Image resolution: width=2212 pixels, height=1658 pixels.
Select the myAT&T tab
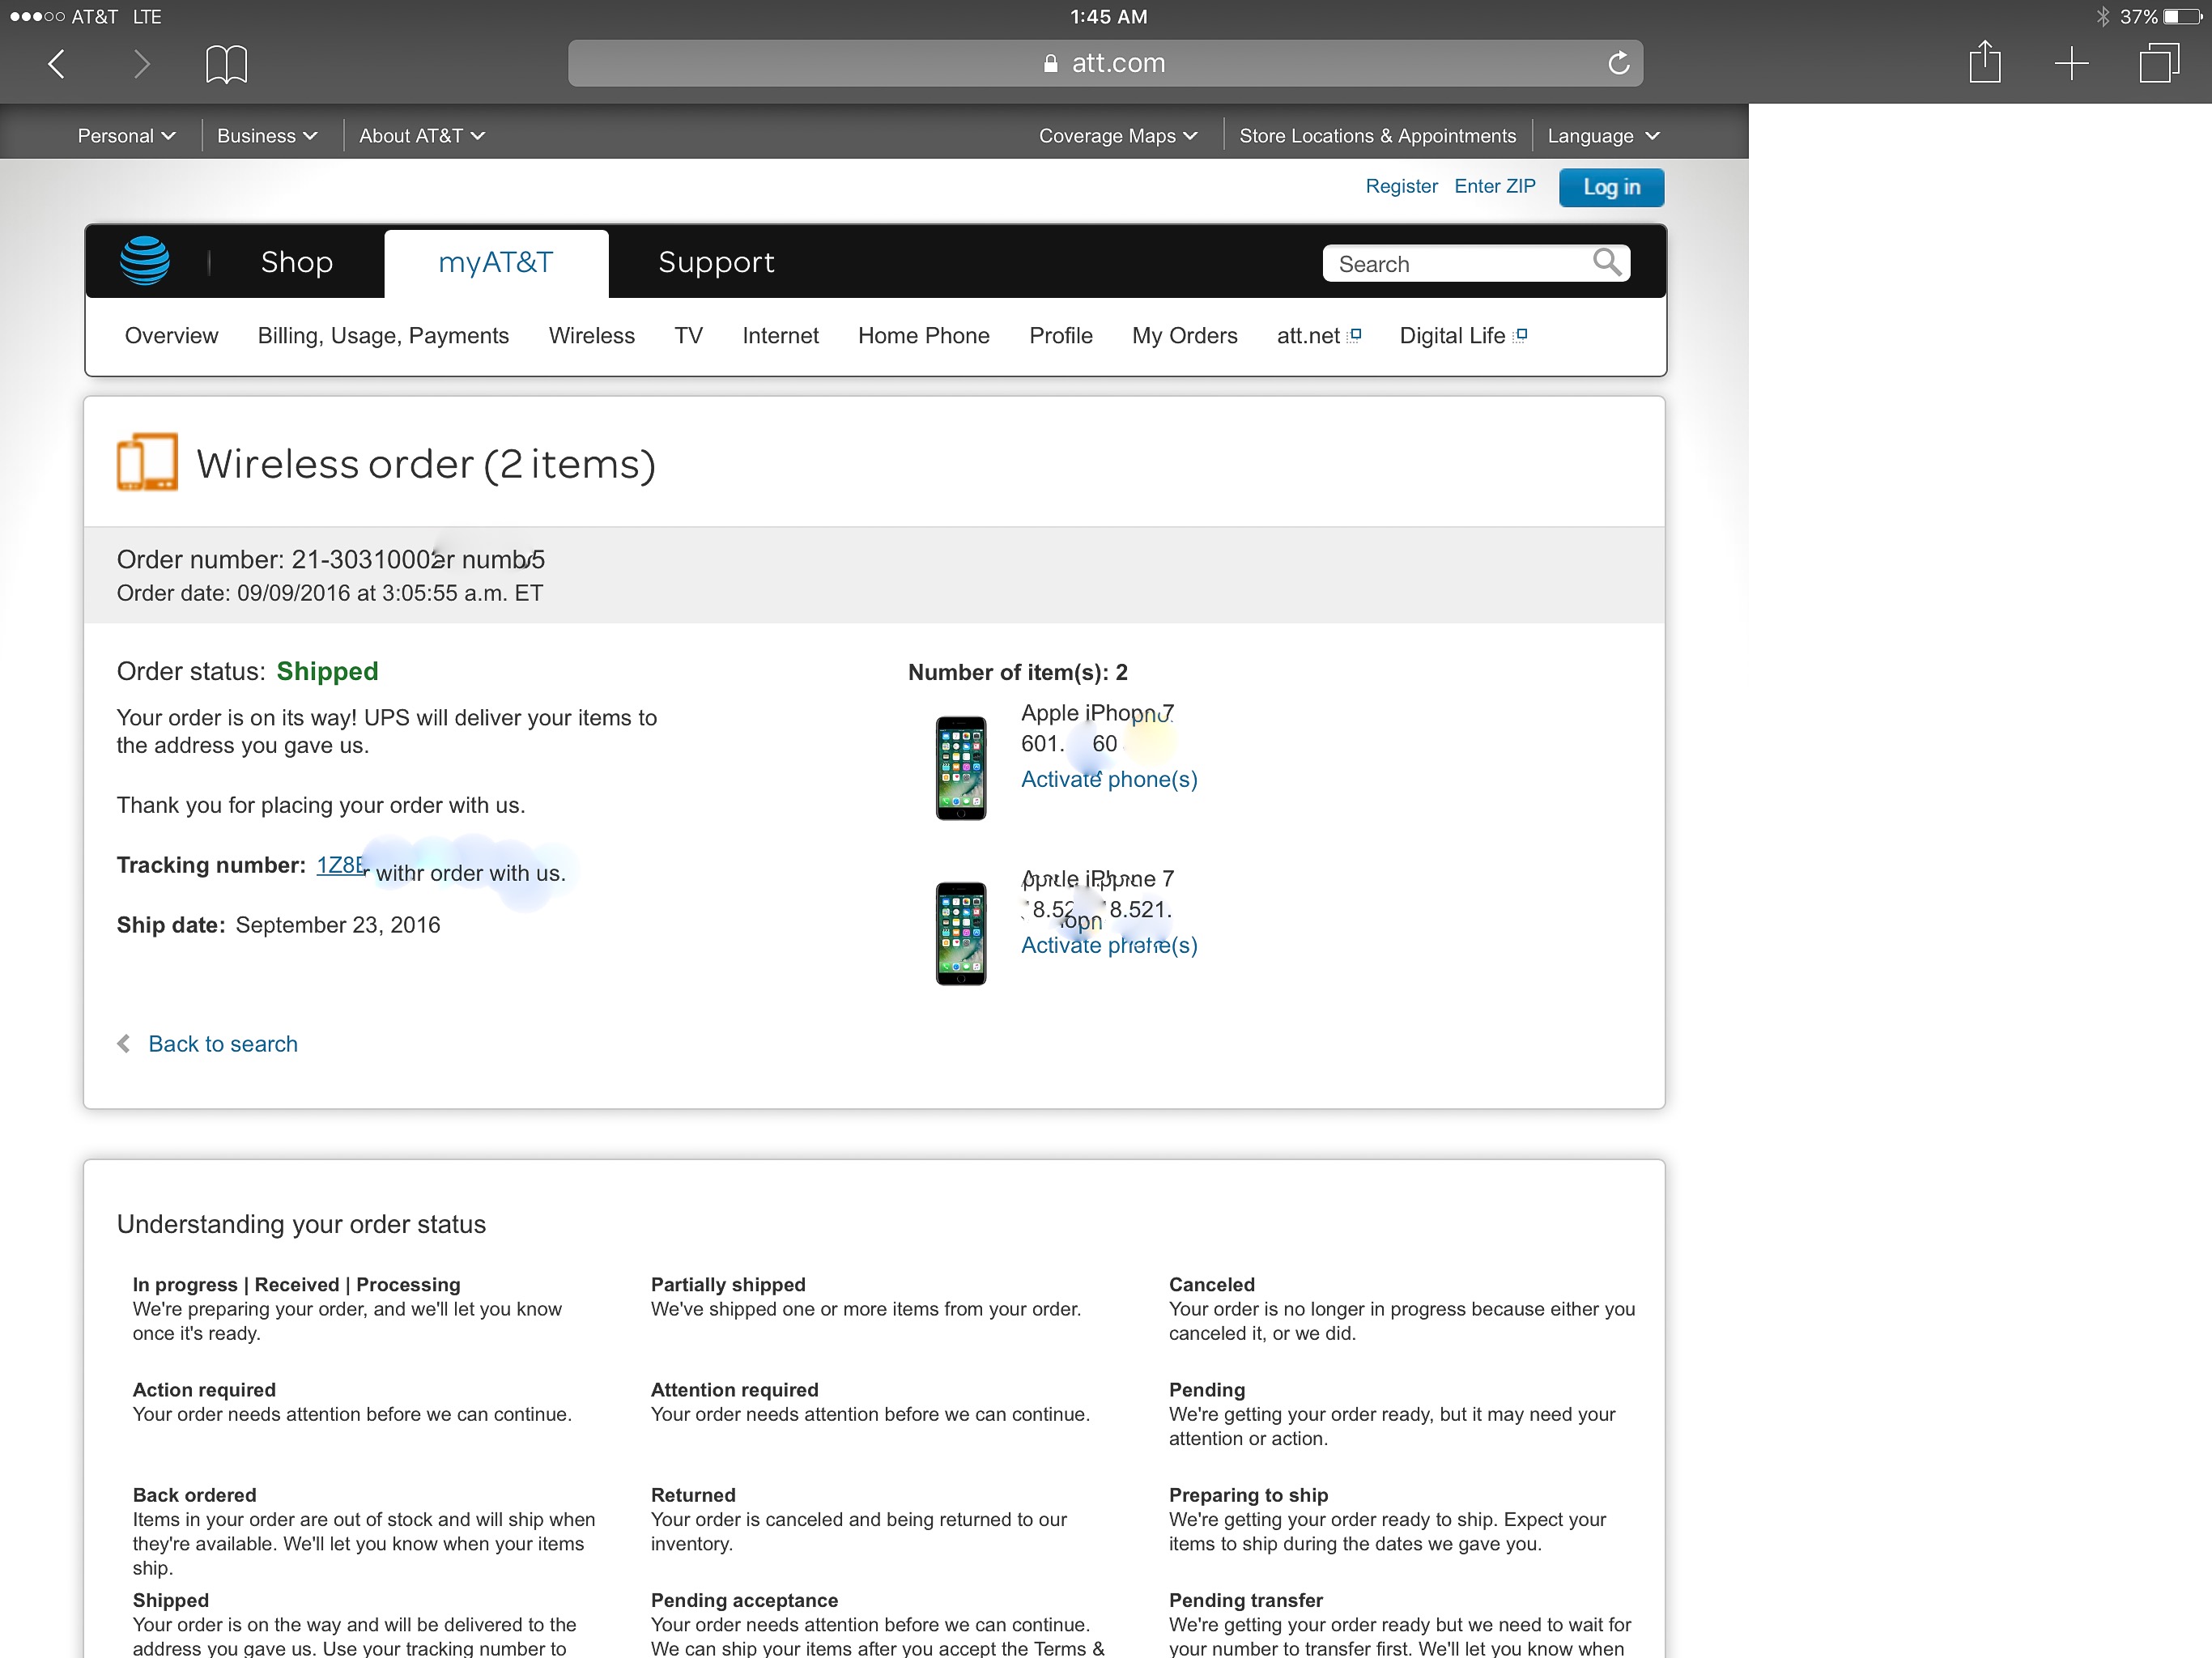tap(496, 263)
